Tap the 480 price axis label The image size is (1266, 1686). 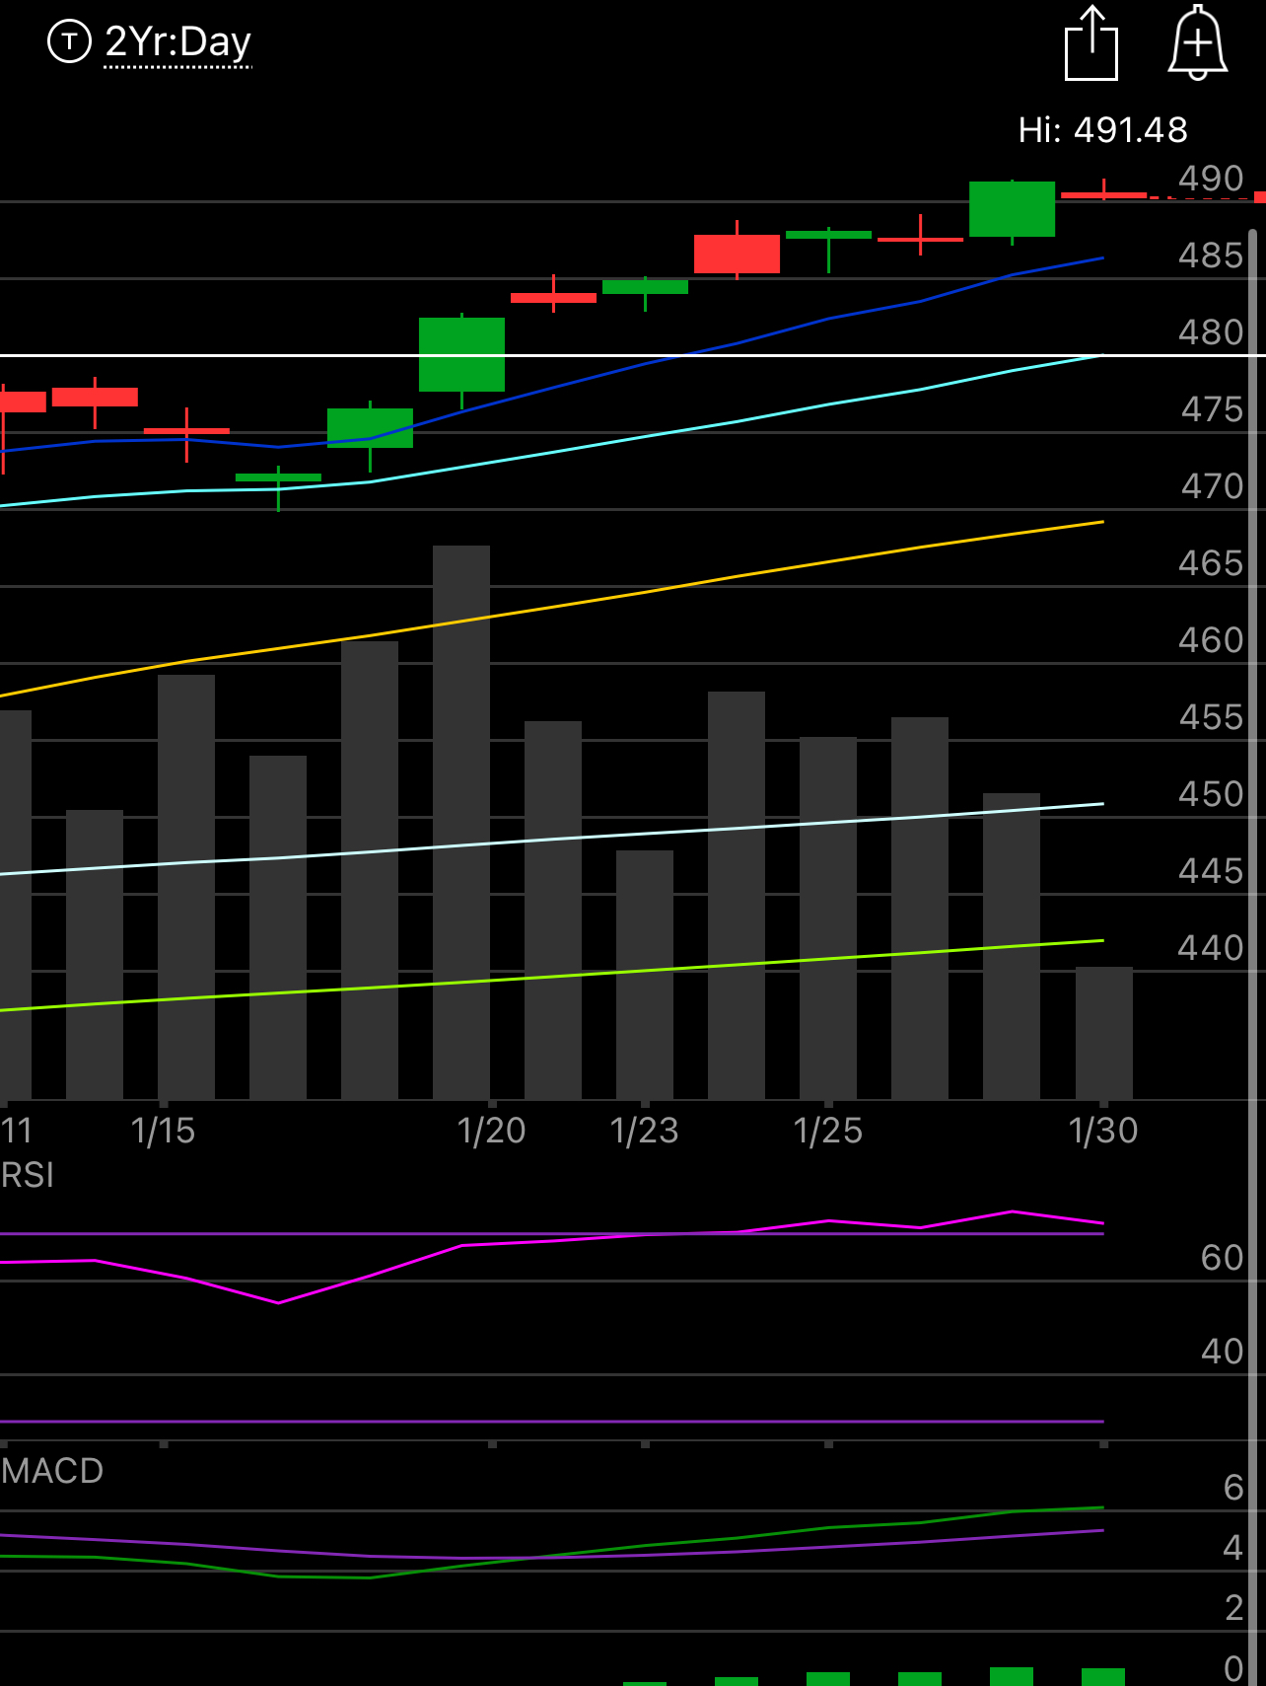[1211, 332]
